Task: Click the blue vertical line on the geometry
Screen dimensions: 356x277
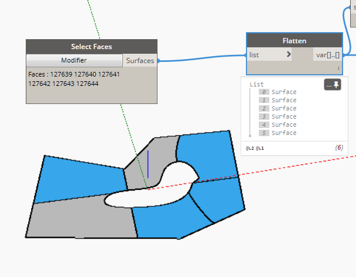Action: click(148, 164)
